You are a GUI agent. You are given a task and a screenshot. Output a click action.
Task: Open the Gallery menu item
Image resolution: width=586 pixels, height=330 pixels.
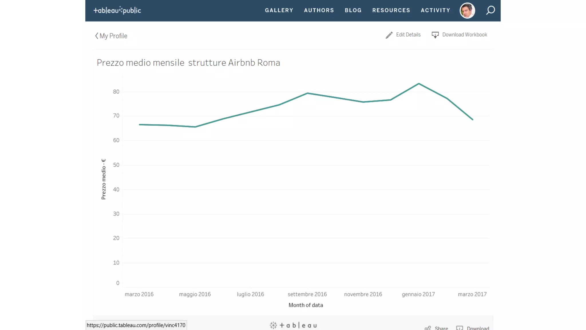[x=279, y=10]
